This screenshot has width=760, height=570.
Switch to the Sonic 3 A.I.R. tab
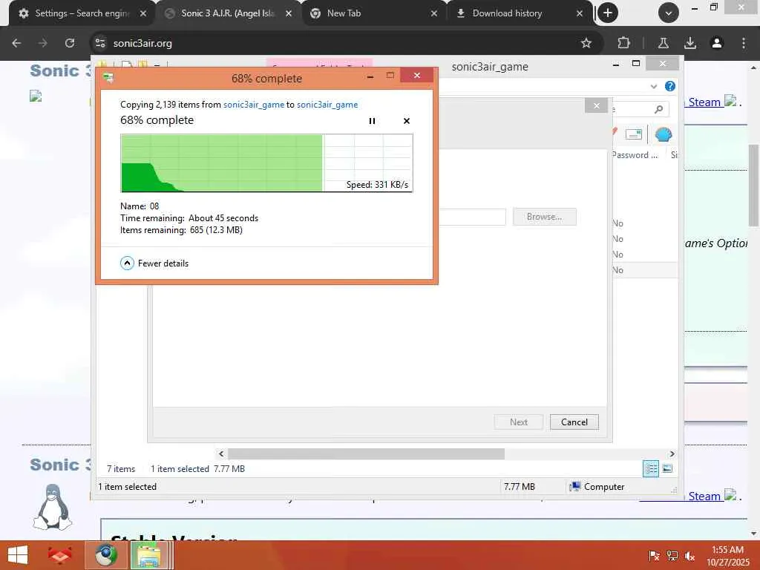tap(227, 13)
